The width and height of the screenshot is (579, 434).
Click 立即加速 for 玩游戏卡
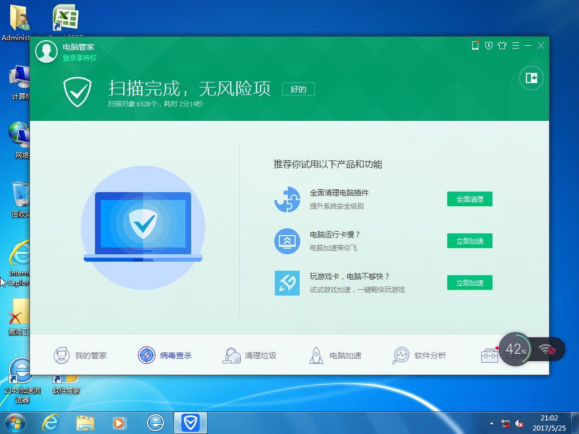tap(469, 283)
